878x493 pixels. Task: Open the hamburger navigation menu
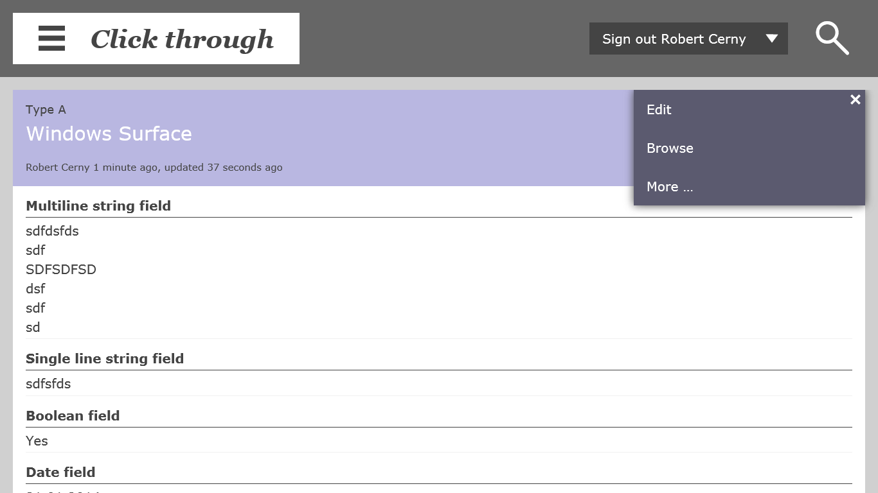tap(52, 39)
